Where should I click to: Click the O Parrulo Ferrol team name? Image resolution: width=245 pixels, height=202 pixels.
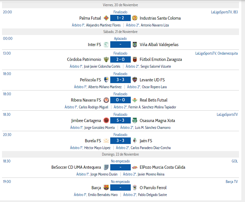[x=153, y=188]
